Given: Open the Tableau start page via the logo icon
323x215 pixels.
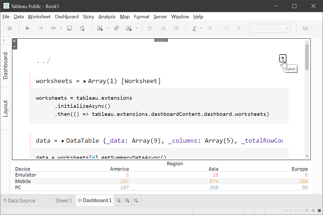Looking at the screenshot, I should pyautogui.click(x=10, y=28).
